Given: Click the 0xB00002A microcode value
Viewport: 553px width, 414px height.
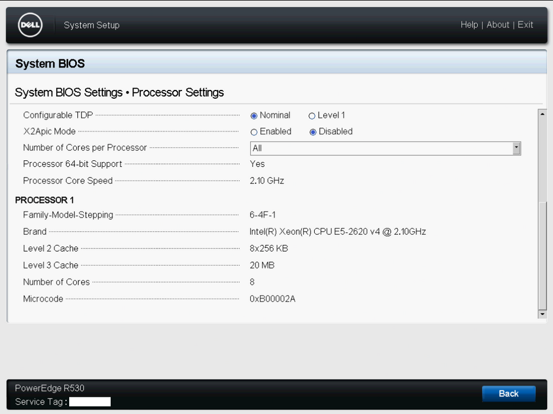Looking at the screenshot, I should pyautogui.click(x=273, y=299).
